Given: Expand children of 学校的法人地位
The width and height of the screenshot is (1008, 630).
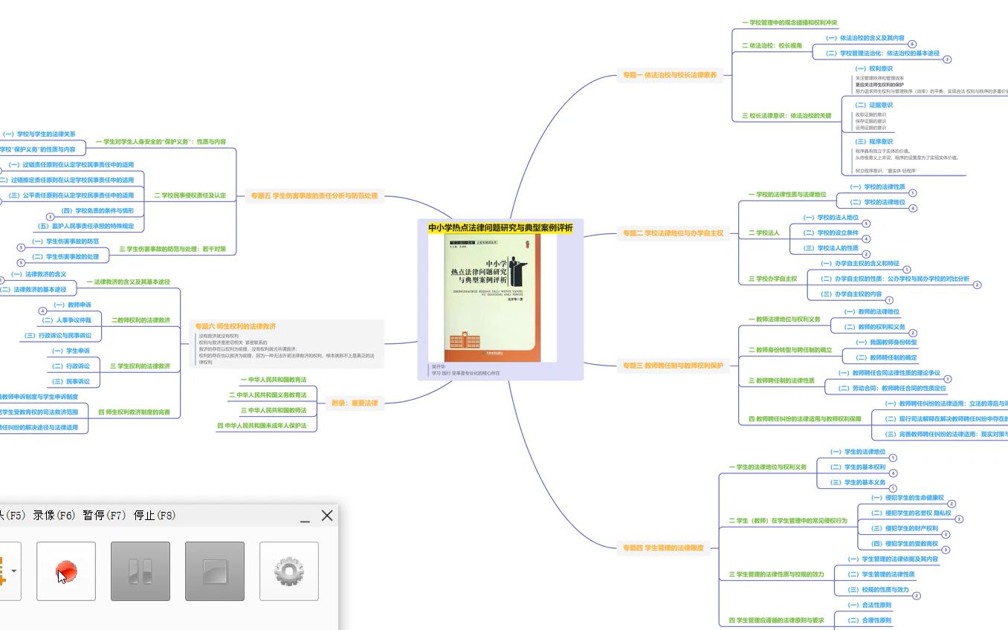Looking at the screenshot, I should point(866,224).
